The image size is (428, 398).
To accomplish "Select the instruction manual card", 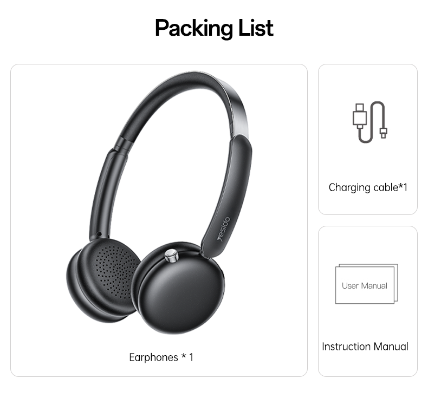I will pos(368,301).
